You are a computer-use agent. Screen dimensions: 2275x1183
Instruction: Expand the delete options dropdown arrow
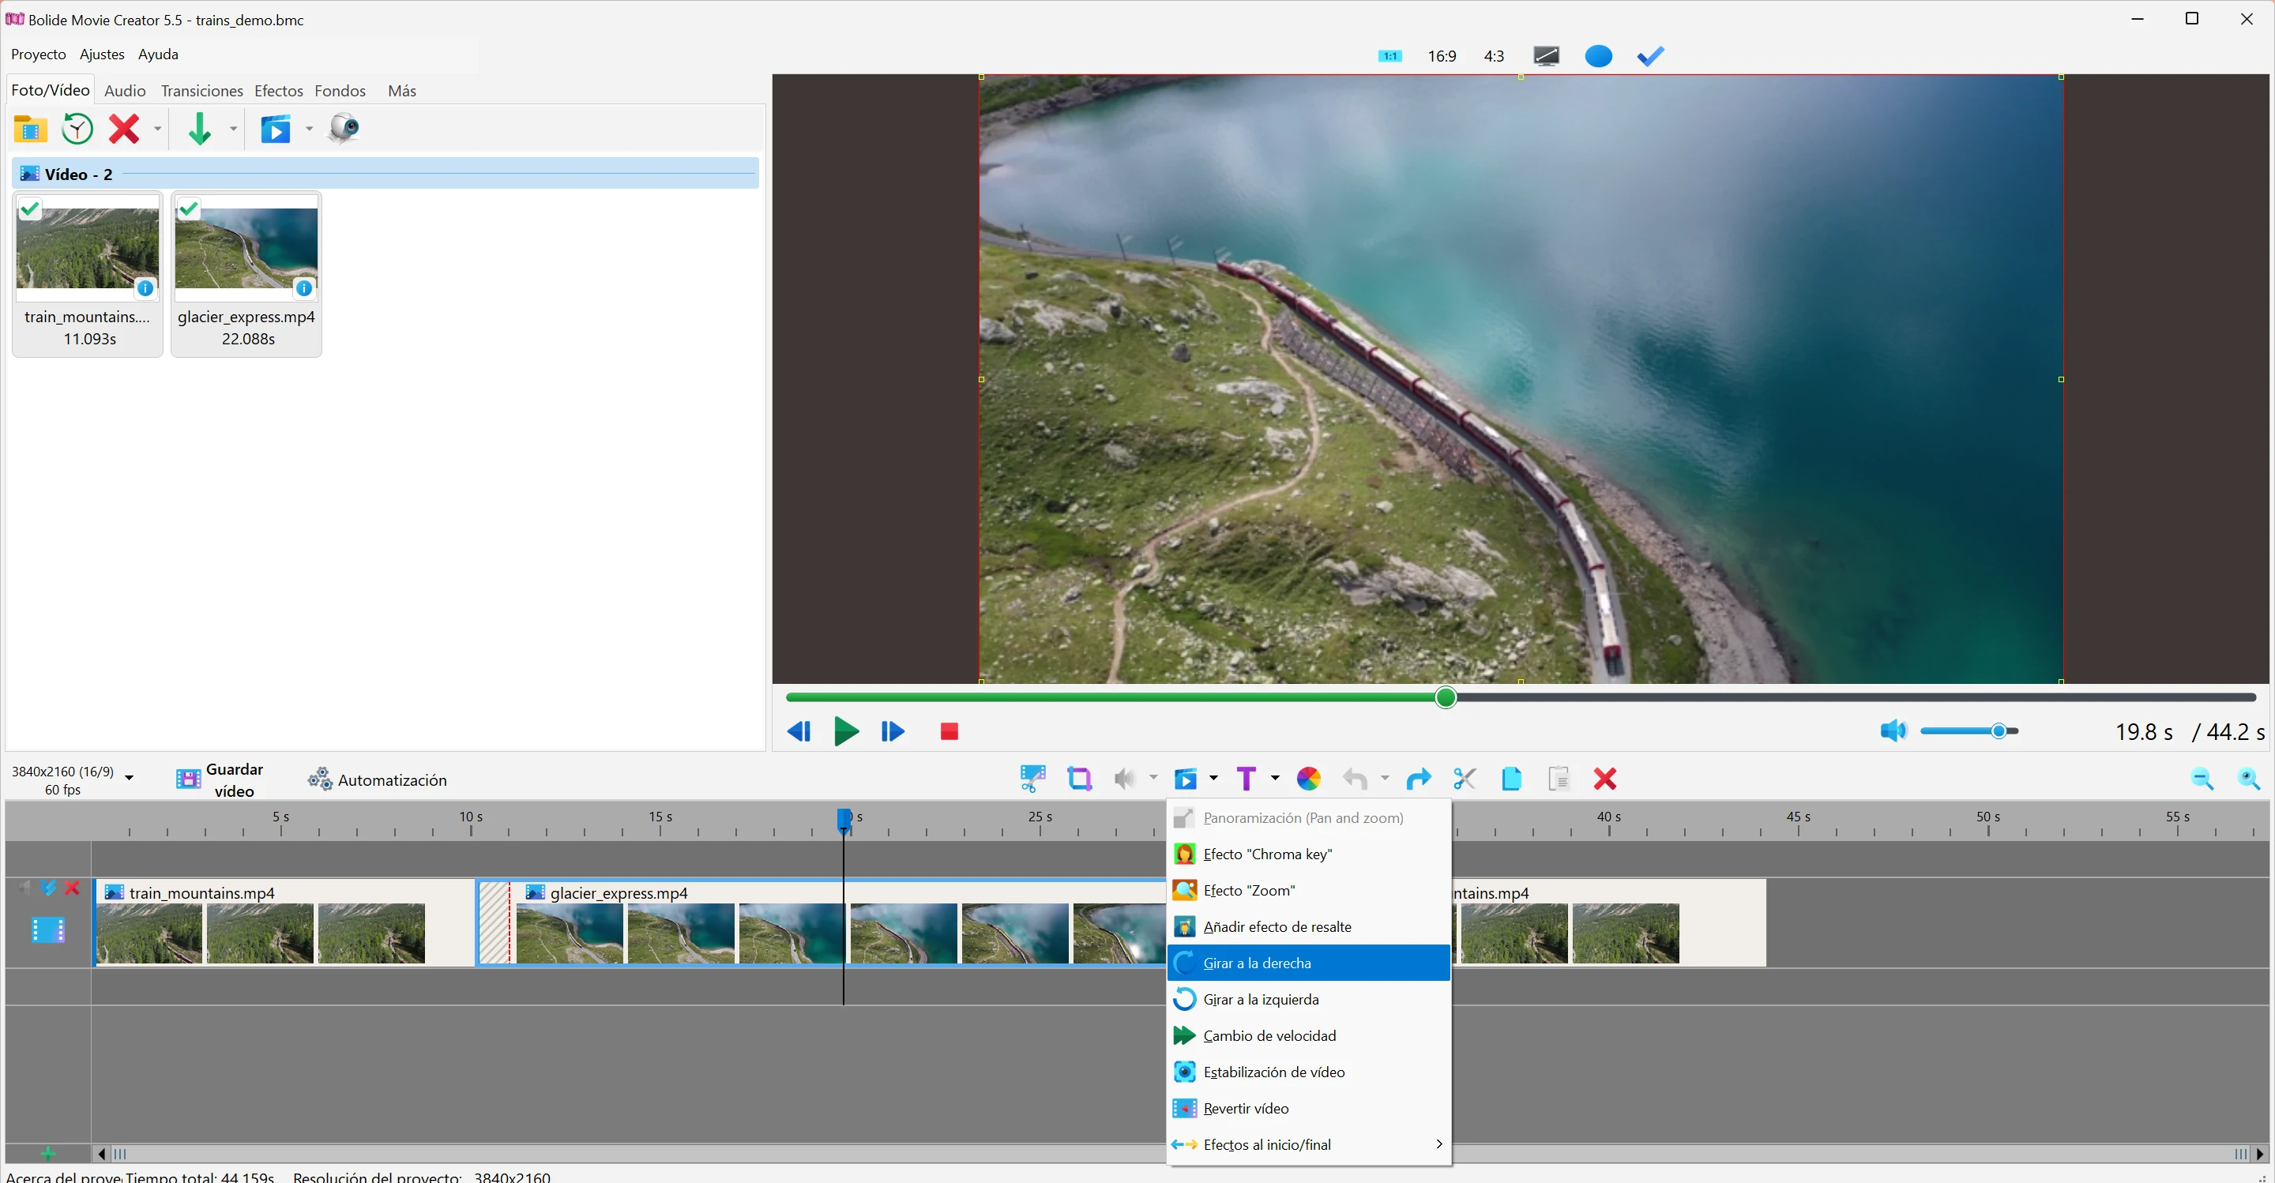(x=158, y=129)
